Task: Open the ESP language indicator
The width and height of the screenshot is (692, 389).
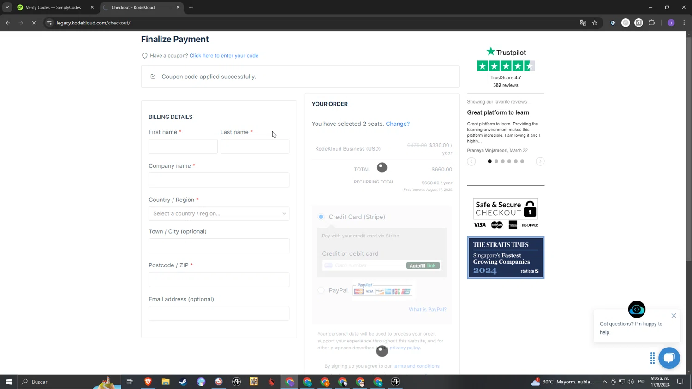Action: [x=641, y=382]
